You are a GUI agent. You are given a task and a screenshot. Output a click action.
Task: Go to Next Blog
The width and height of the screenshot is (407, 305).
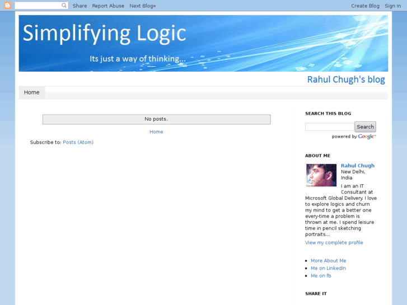pyautogui.click(x=143, y=6)
